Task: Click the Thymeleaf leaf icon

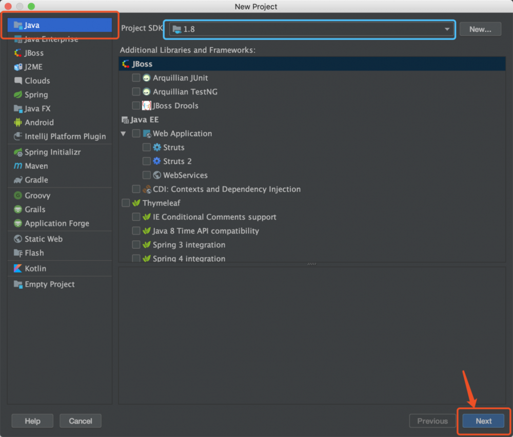Action: pyautogui.click(x=136, y=203)
